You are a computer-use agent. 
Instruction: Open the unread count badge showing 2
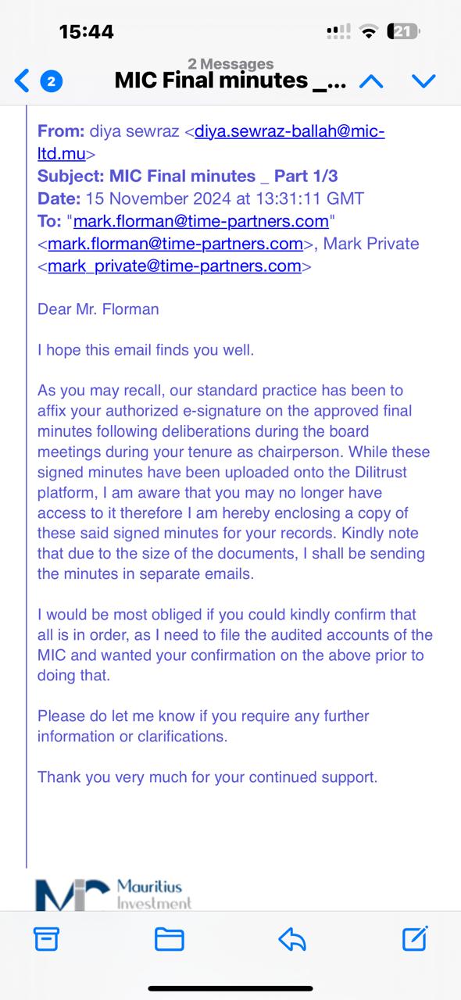point(52,80)
